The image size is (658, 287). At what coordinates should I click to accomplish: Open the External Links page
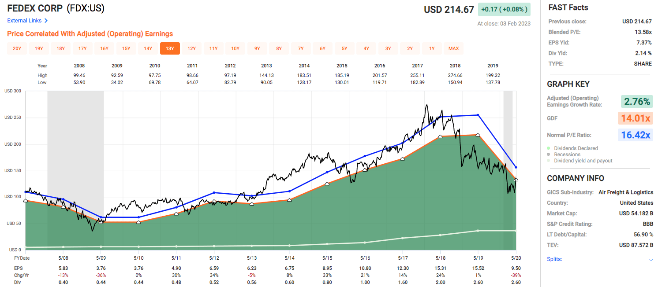[x=24, y=20]
